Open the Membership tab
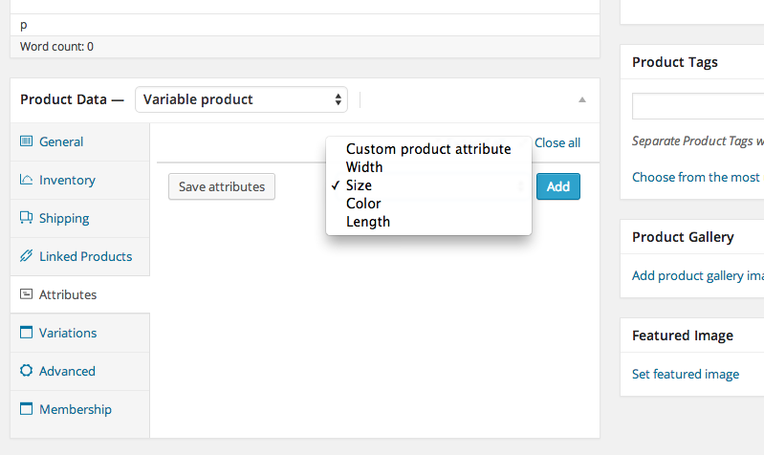The width and height of the screenshot is (764, 455). tap(80, 410)
